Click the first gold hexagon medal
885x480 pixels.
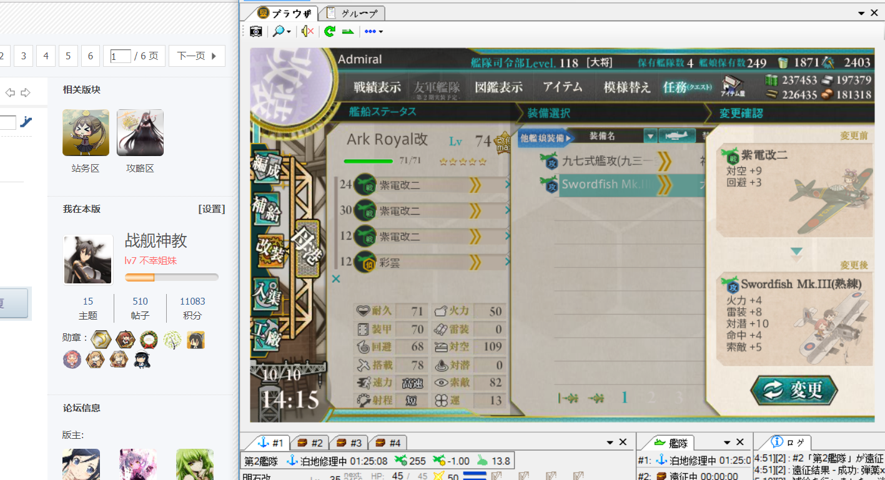click(x=101, y=340)
